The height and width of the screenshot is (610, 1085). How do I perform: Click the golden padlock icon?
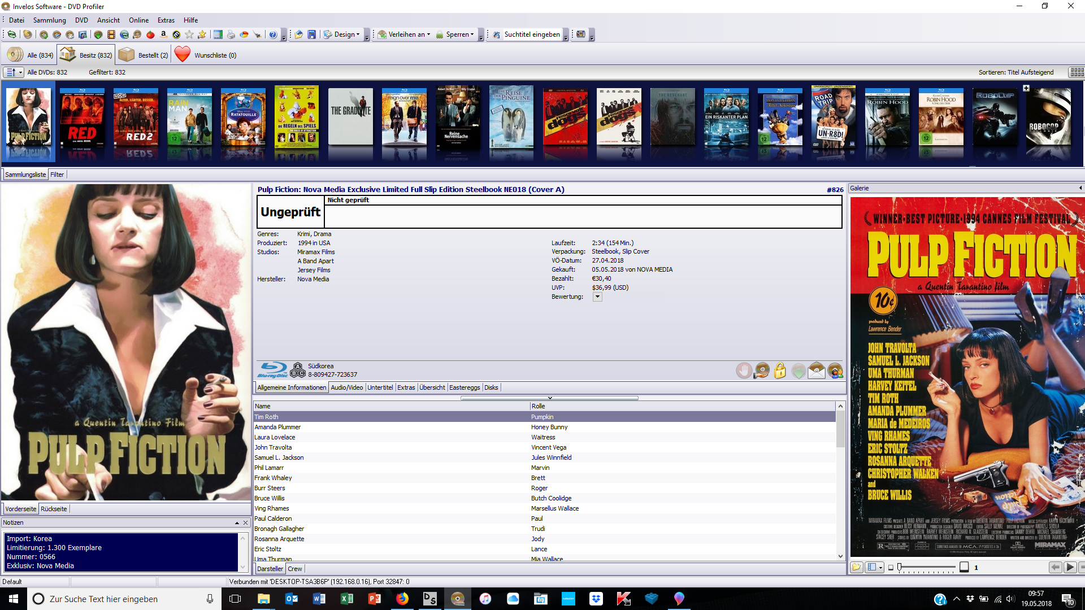click(780, 371)
